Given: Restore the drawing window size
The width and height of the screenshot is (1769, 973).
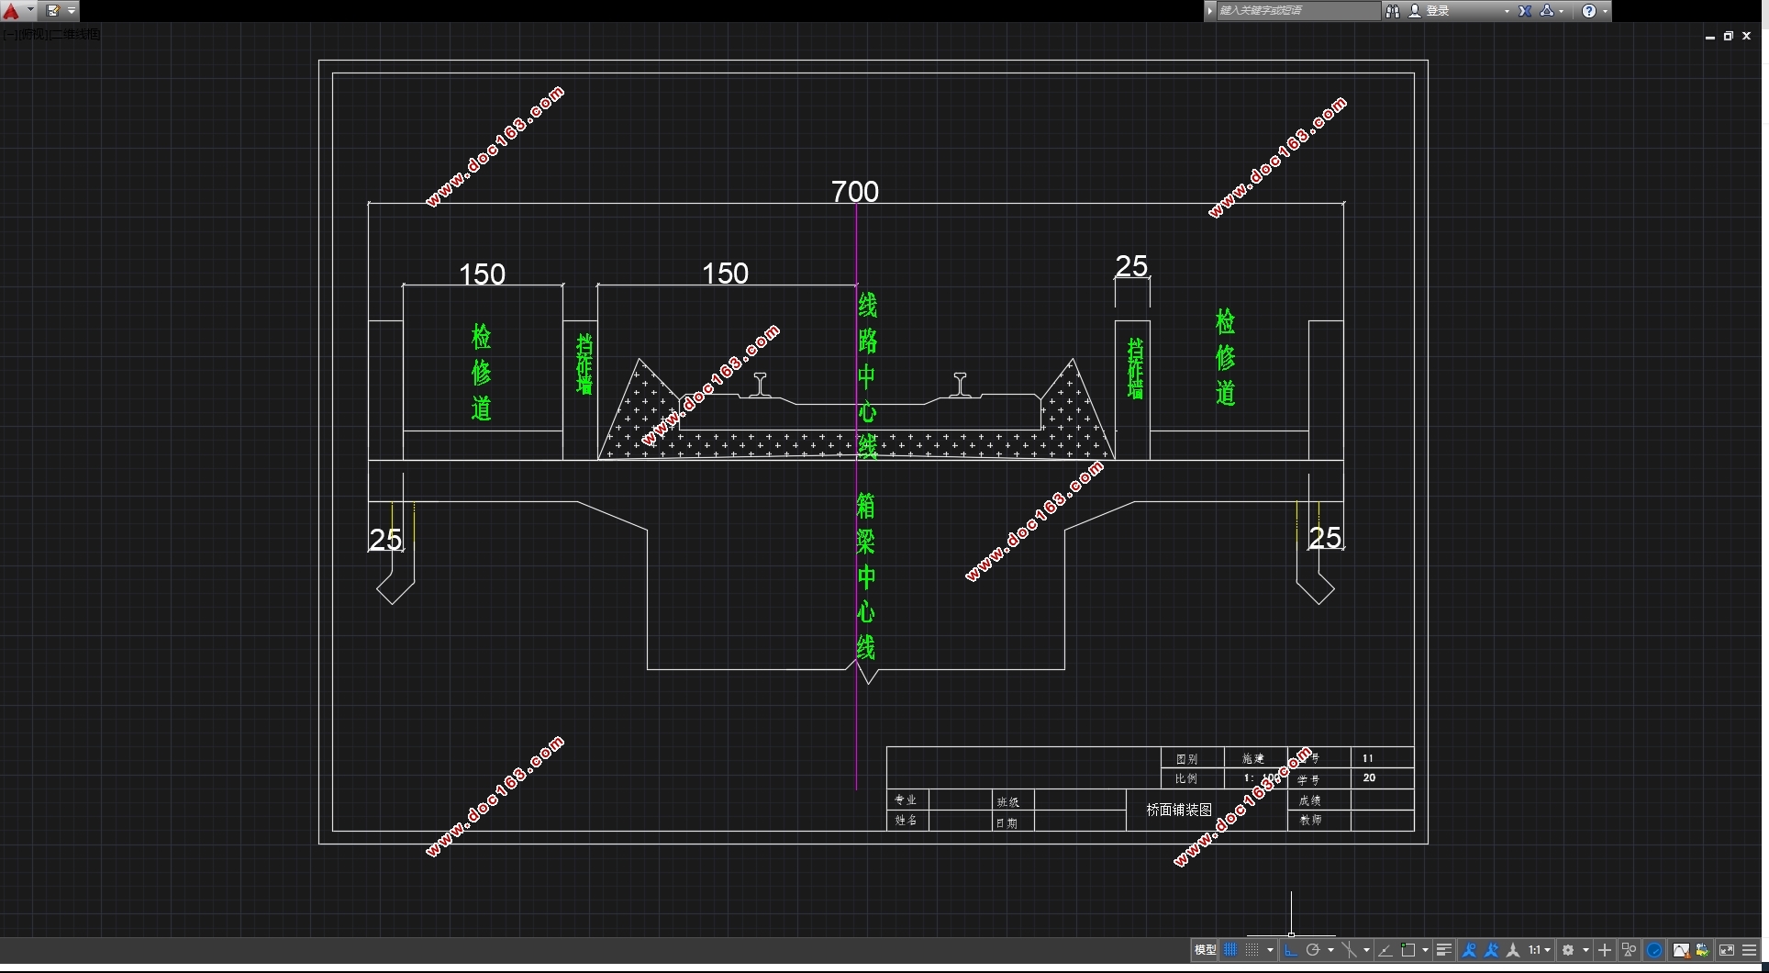Looking at the screenshot, I should click(x=1729, y=36).
